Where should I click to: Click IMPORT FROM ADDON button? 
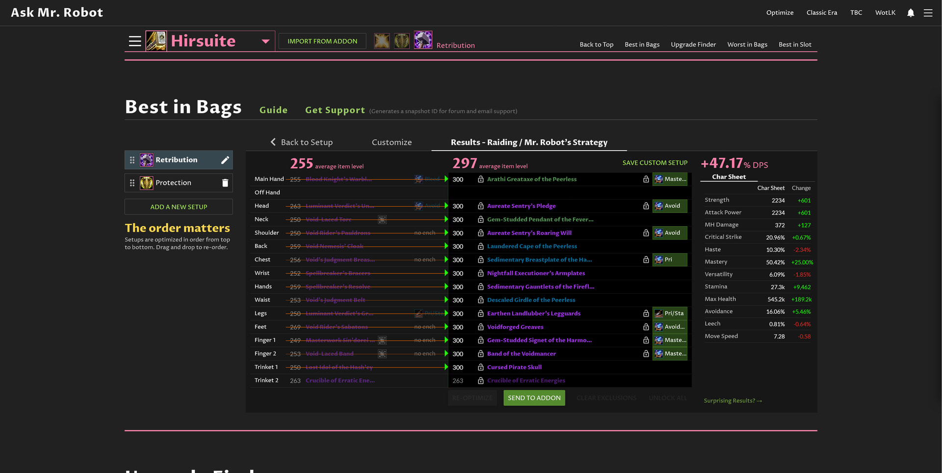point(322,41)
